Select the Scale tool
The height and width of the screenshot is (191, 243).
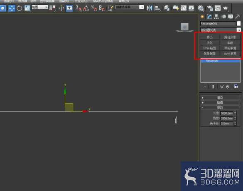pyautogui.click(x=27, y=8)
